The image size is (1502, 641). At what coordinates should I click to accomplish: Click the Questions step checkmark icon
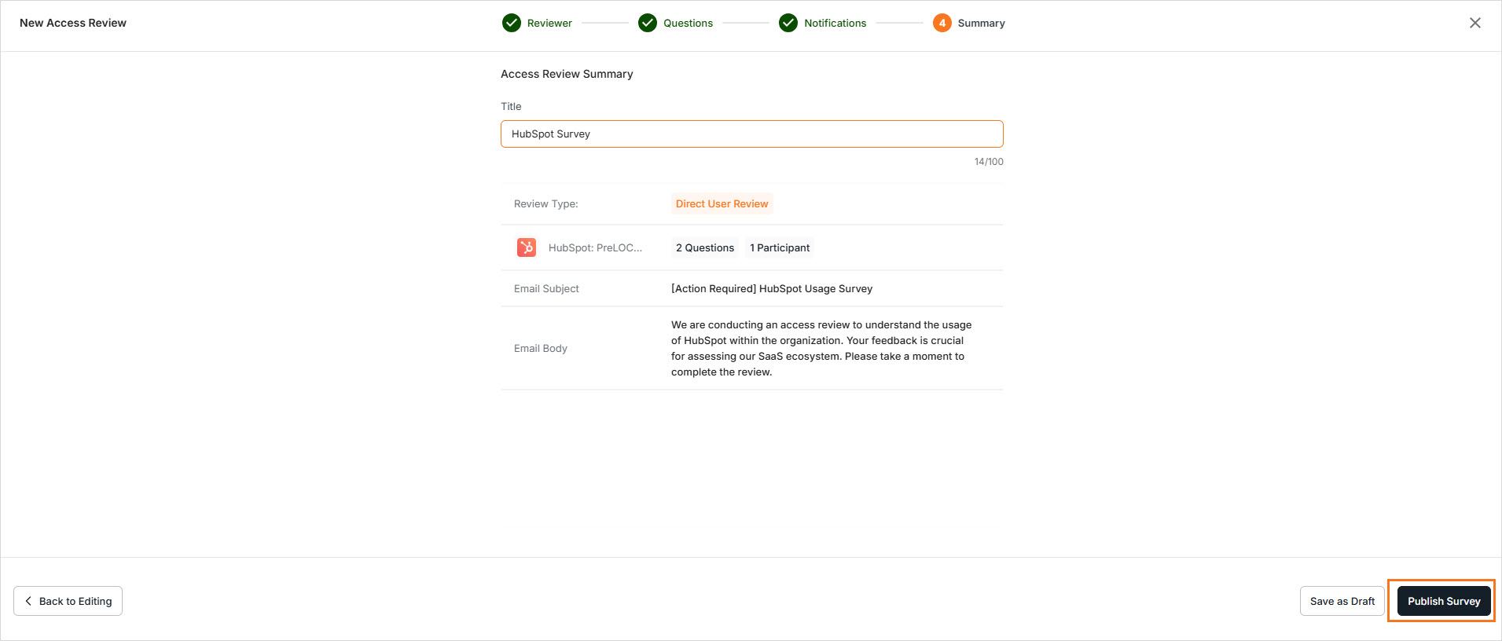[648, 23]
